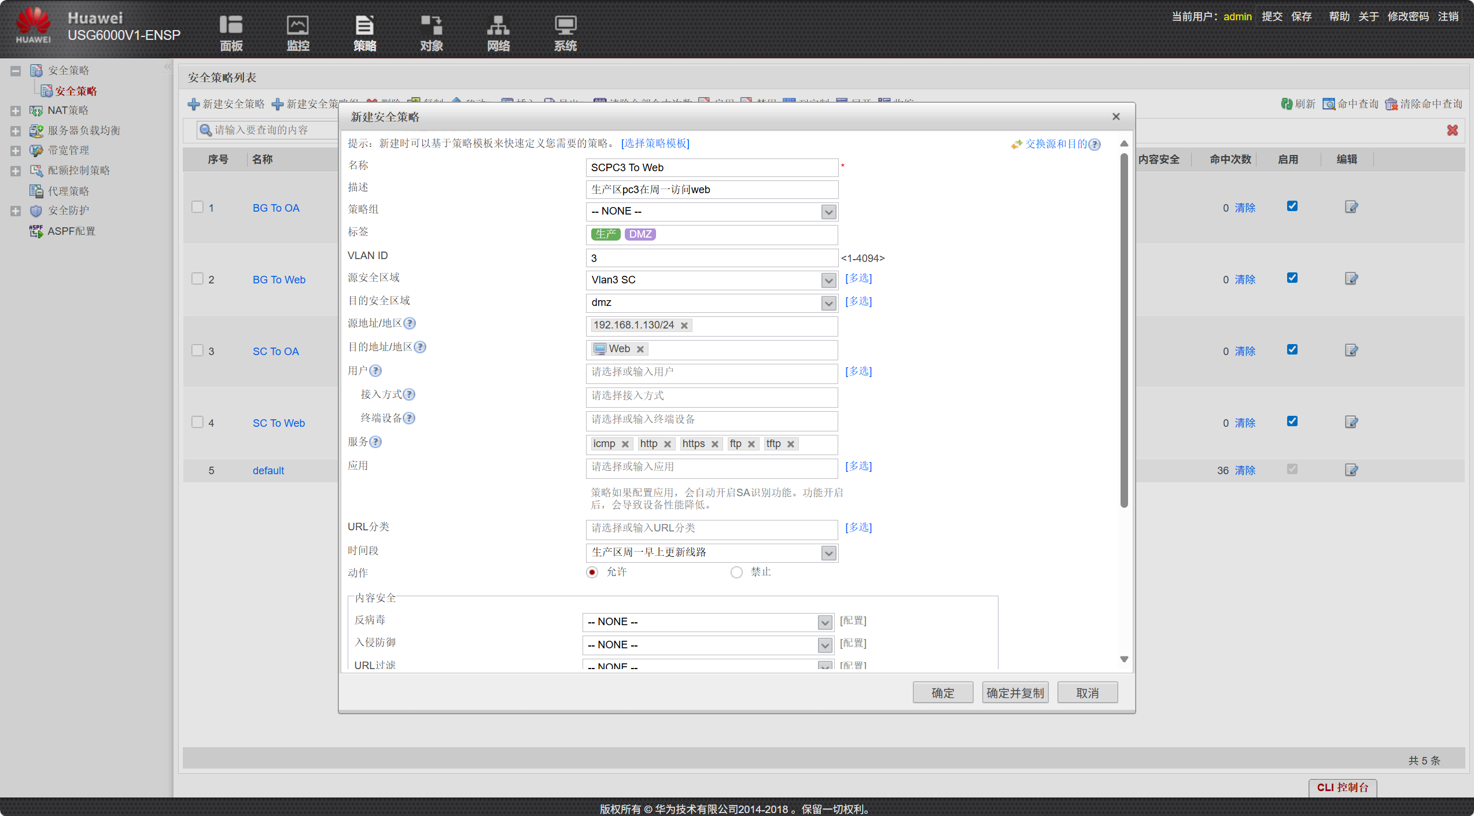Toggle 启用 checkbox for SC To Web

tap(1292, 422)
